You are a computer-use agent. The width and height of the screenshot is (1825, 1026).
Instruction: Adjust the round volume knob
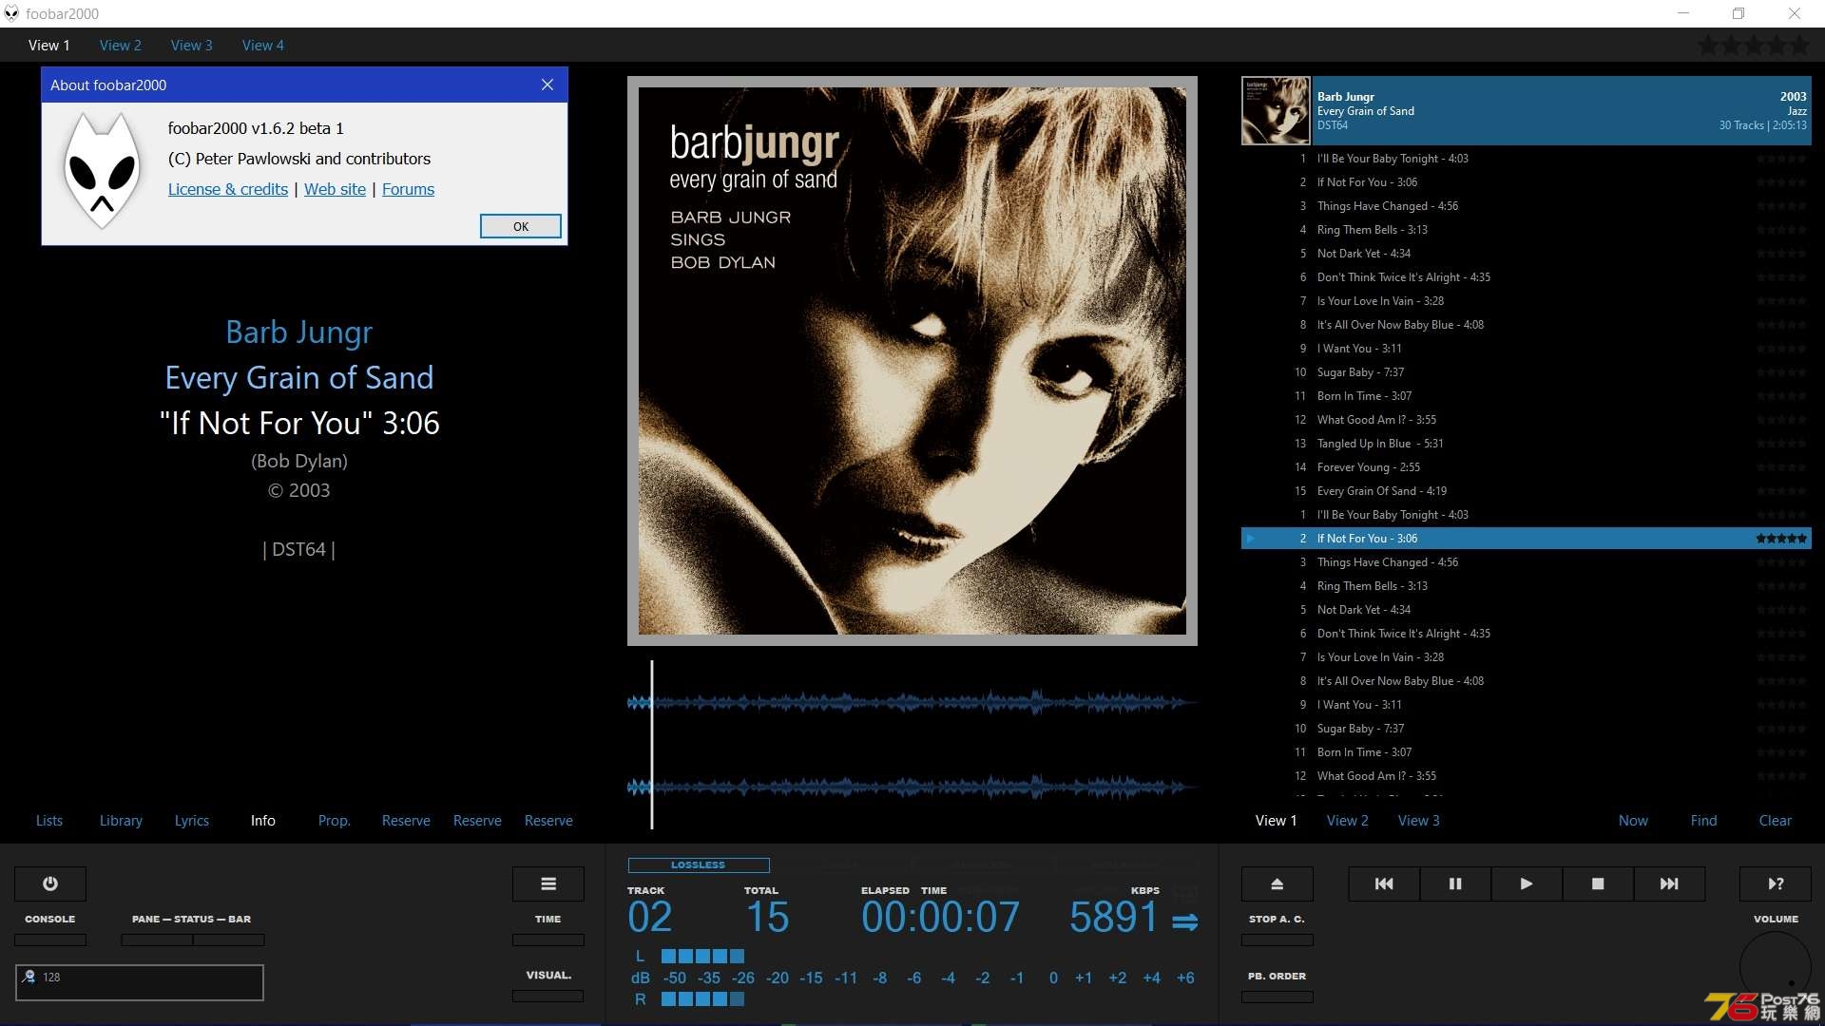(1776, 969)
